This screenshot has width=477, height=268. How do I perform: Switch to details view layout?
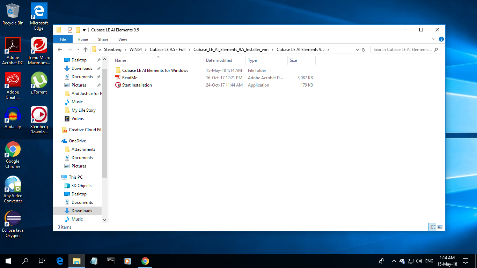(x=432, y=227)
